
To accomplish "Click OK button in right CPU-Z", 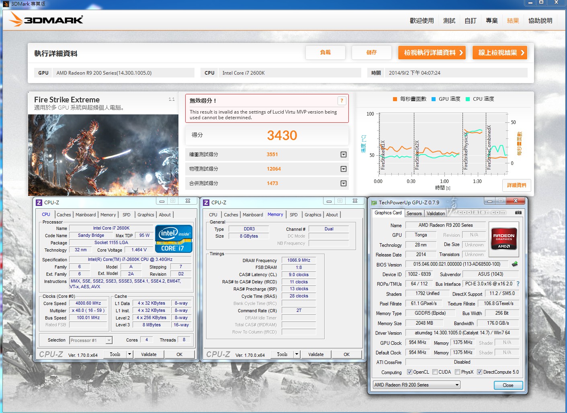I will (346, 354).
